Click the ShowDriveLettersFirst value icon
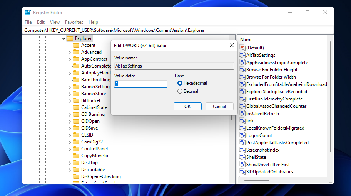 pyautogui.click(x=242, y=164)
